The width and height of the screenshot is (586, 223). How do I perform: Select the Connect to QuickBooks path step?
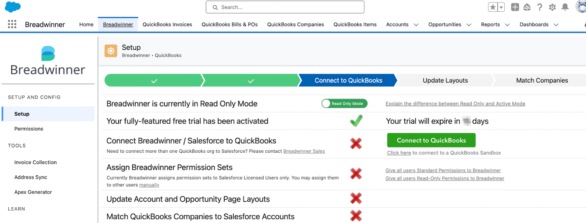point(348,80)
